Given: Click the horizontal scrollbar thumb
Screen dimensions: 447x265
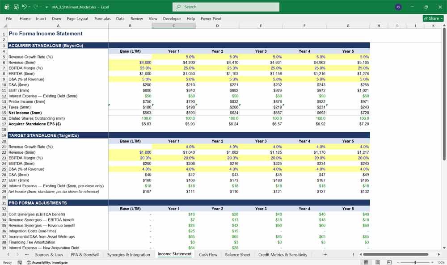Looking at the screenshot, I should (x=396, y=254).
